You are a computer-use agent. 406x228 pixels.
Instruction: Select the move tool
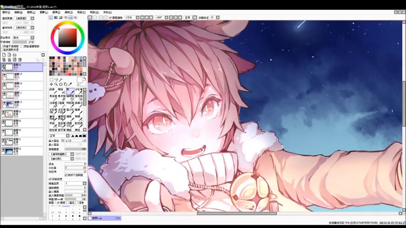tap(51, 84)
